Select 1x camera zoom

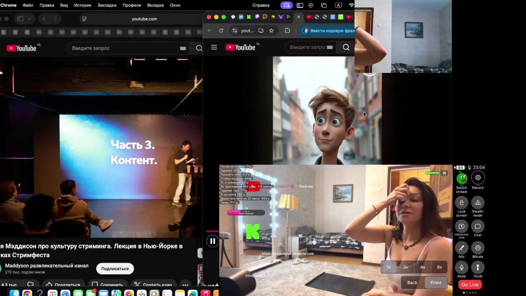point(388,267)
